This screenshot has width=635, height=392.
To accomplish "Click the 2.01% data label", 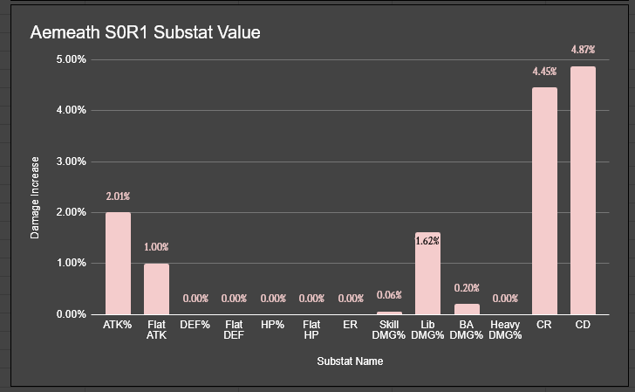I will pyautogui.click(x=118, y=196).
